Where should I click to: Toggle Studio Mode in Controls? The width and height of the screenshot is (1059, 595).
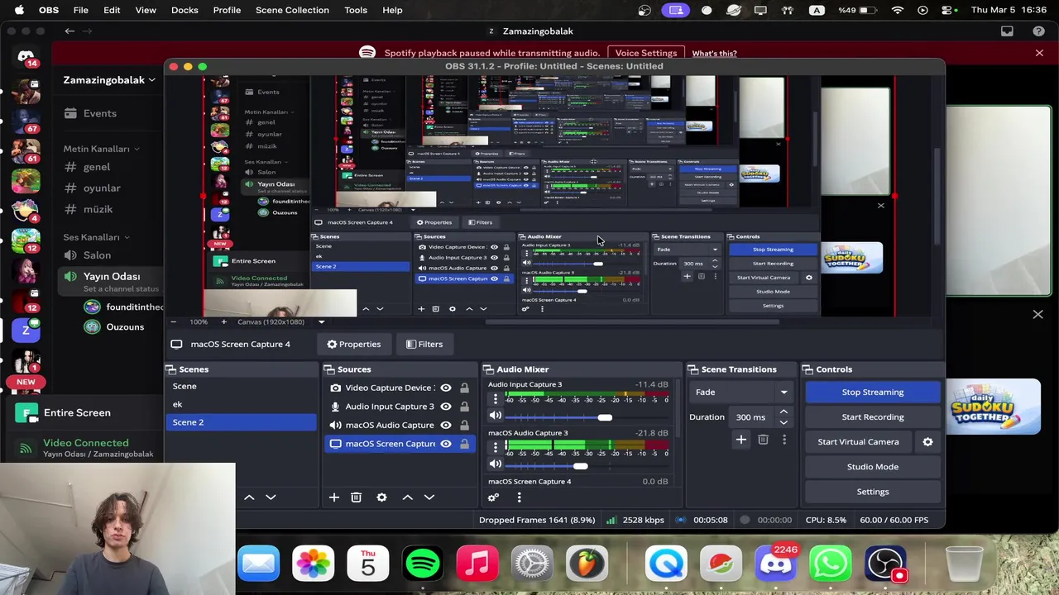tap(872, 467)
